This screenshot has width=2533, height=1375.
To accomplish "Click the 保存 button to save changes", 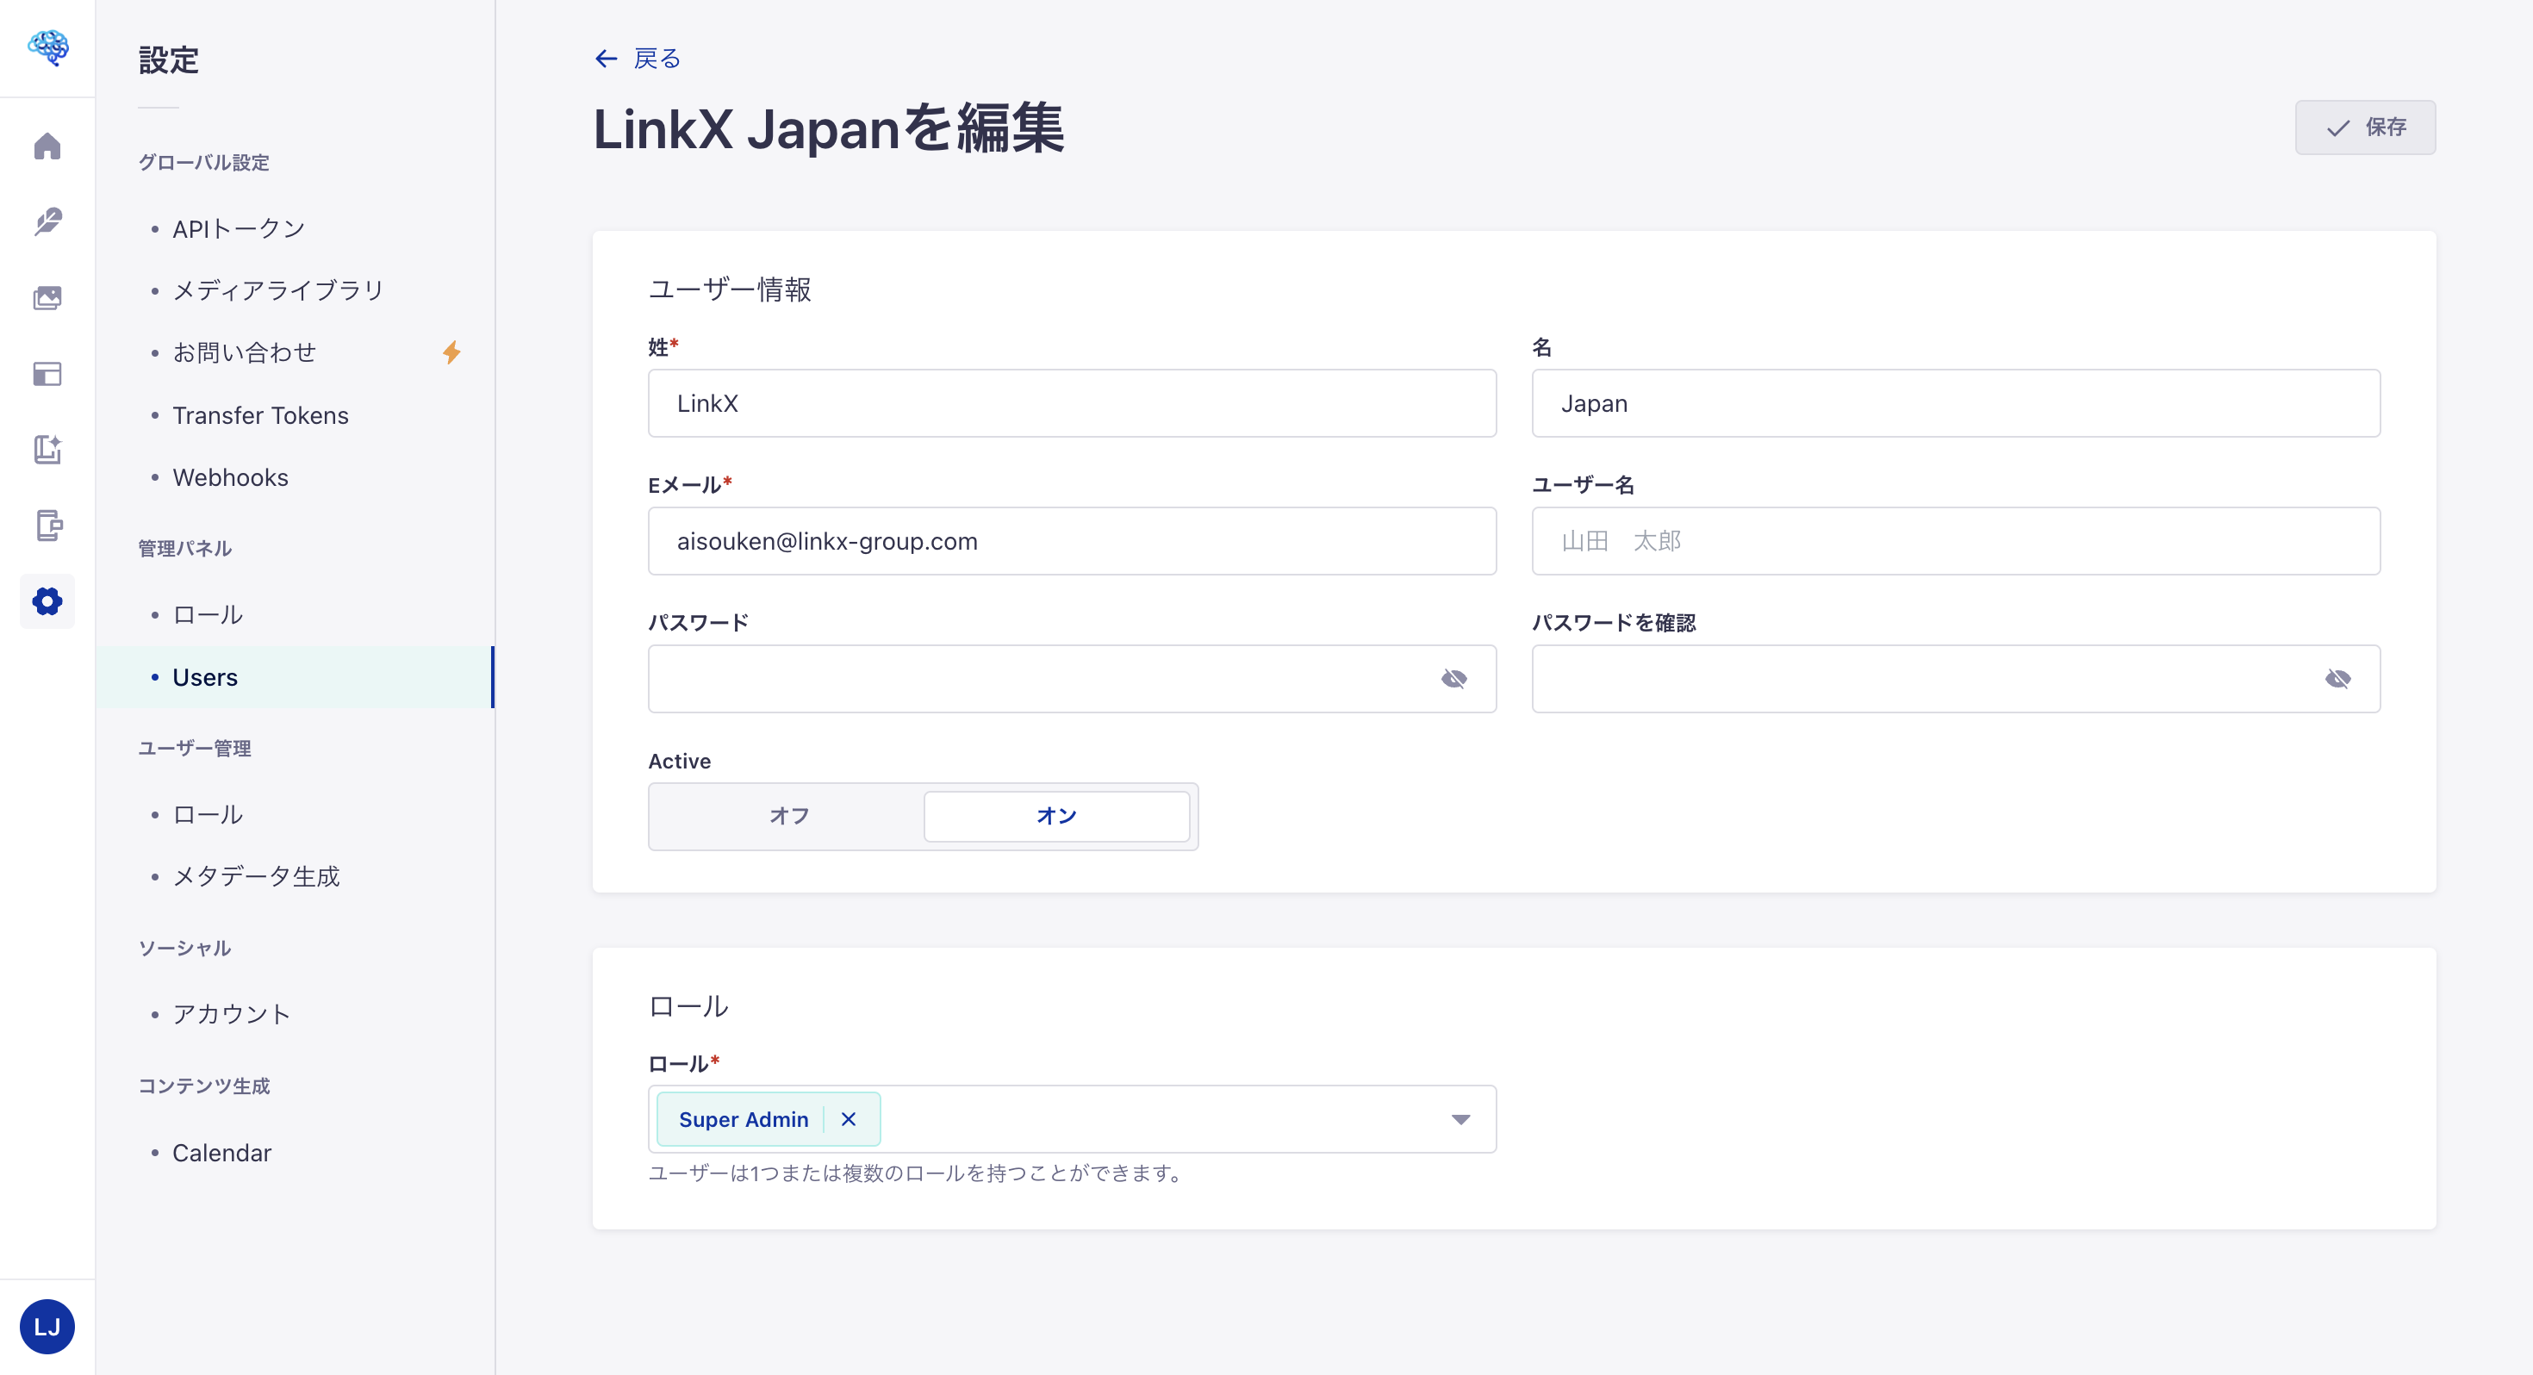I will pyautogui.click(x=2364, y=127).
